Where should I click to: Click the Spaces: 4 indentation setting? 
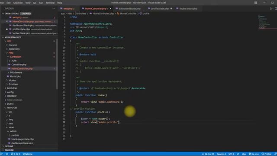(221, 154)
